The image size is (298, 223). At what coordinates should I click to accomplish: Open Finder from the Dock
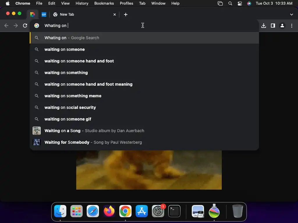[60, 211]
